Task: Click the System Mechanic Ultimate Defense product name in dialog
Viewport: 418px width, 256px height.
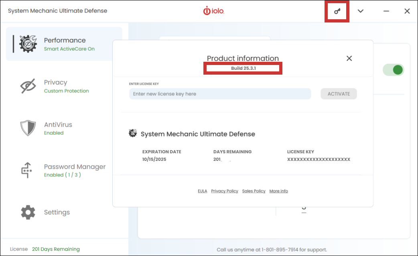Action: click(198, 134)
